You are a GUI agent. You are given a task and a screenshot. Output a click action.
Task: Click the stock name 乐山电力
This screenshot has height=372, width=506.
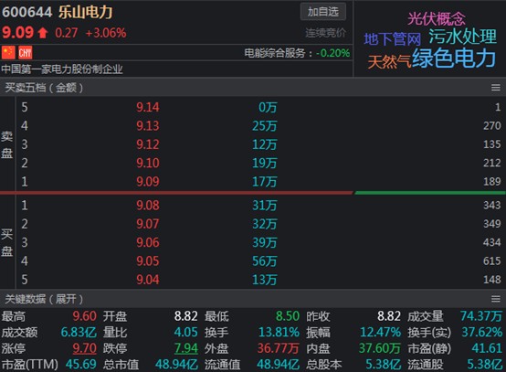tap(86, 12)
